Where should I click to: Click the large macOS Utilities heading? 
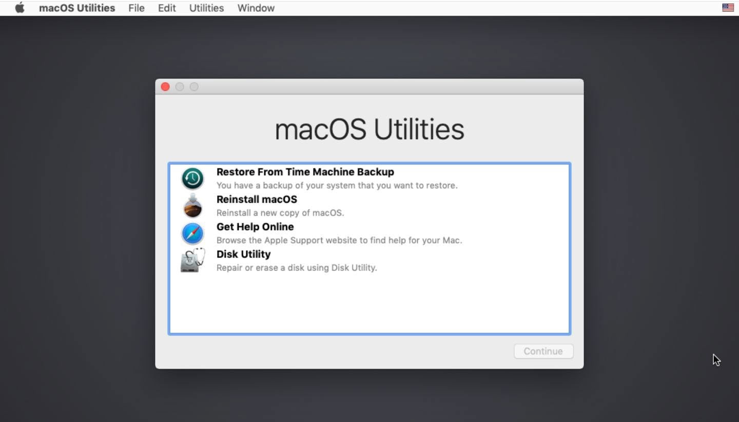369,129
